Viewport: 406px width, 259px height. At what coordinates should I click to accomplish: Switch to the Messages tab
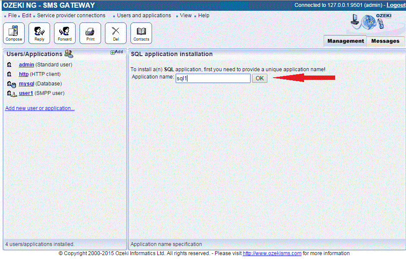coord(385,41)
